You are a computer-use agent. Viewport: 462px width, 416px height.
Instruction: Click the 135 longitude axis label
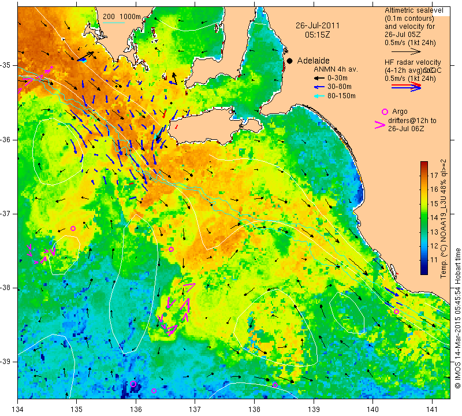(x=77, y=410)
